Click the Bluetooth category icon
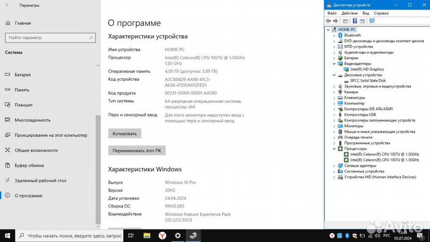Viewport: 430px width, 242px height. (x=340, y=35)
